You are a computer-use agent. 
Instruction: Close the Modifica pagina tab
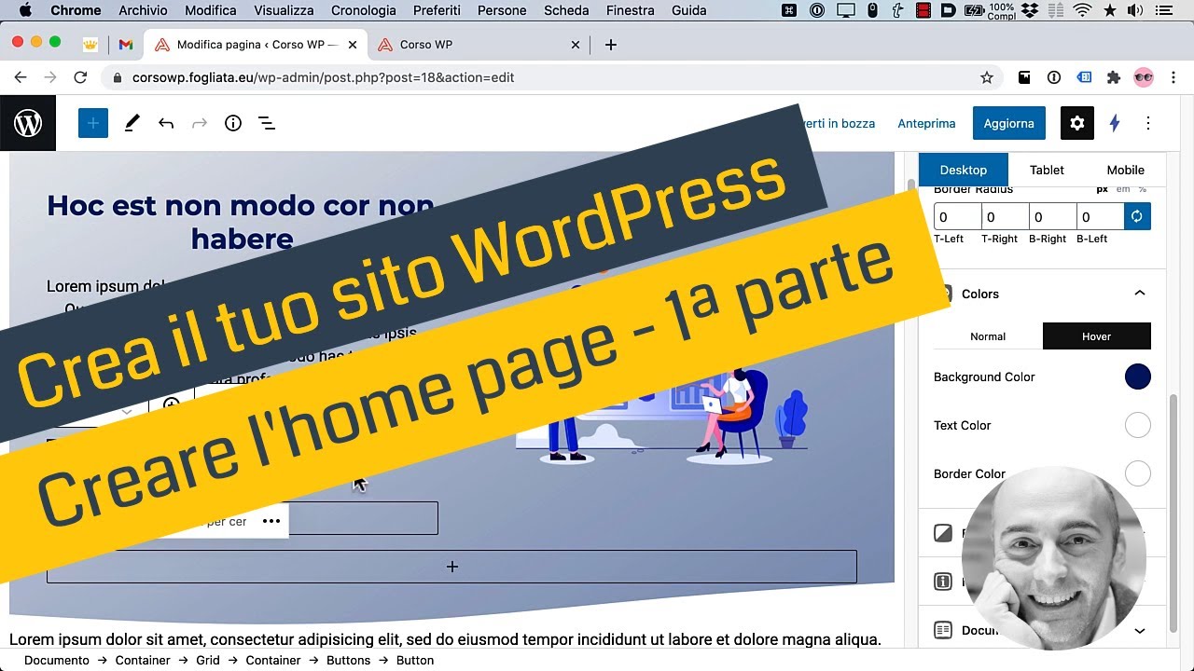(354, 45)
